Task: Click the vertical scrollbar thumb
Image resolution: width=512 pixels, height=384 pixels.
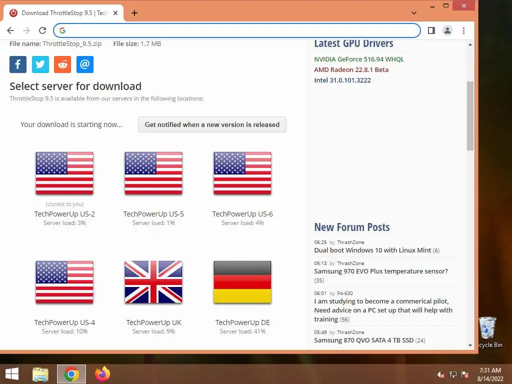Action: [x=470, y=116]
